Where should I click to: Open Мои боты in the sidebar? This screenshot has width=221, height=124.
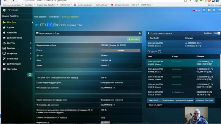(11, 22)
